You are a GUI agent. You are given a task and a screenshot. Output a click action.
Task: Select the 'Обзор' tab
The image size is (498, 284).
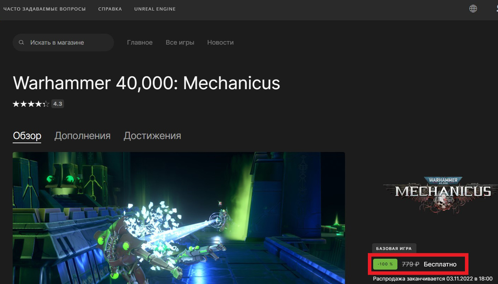coord(27,136)
